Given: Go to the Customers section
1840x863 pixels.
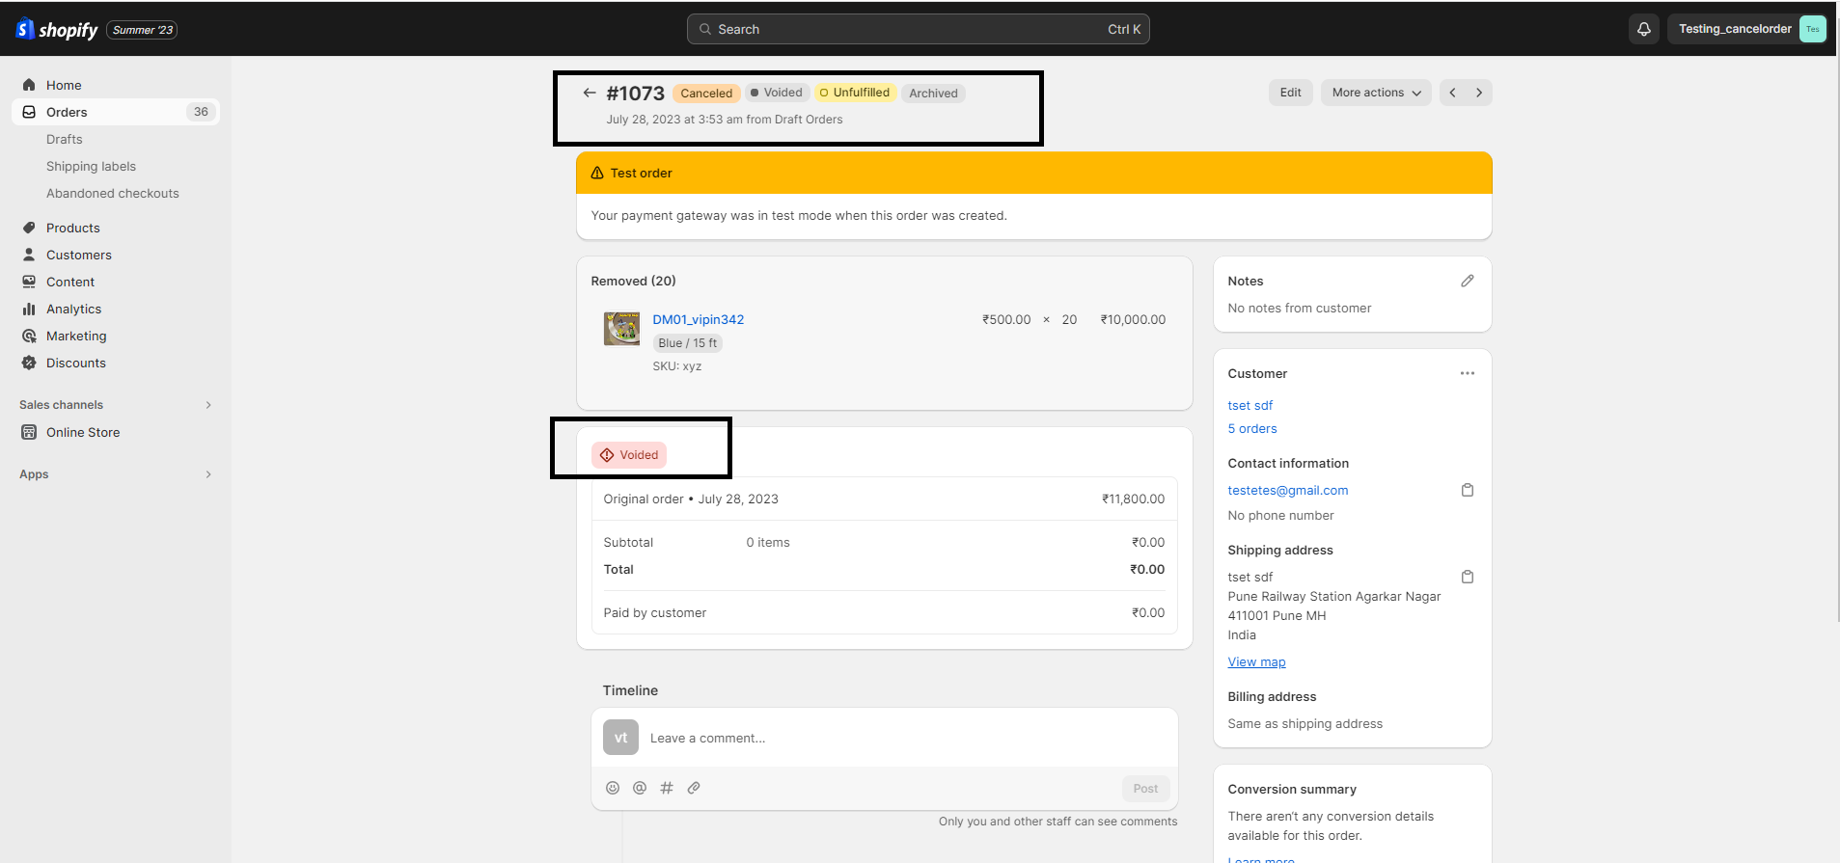Looking at the screenshot, I should click(79, 255).
